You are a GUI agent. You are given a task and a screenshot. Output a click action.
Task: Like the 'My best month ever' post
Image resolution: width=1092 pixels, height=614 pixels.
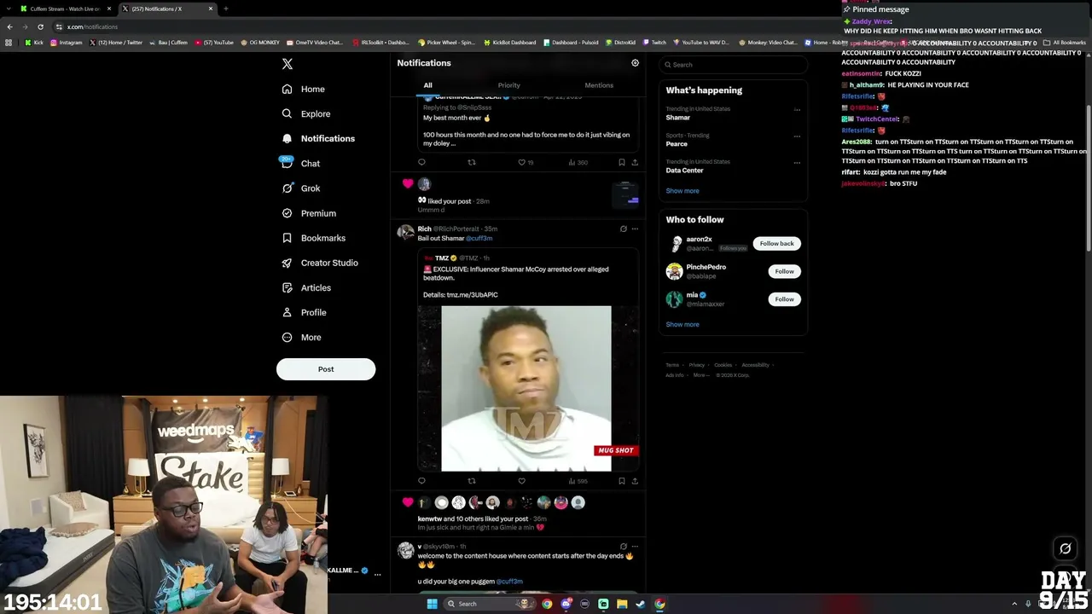[522, 162]
